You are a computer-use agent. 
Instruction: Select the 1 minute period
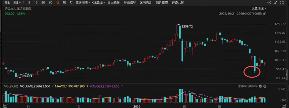tap(24, 2)
